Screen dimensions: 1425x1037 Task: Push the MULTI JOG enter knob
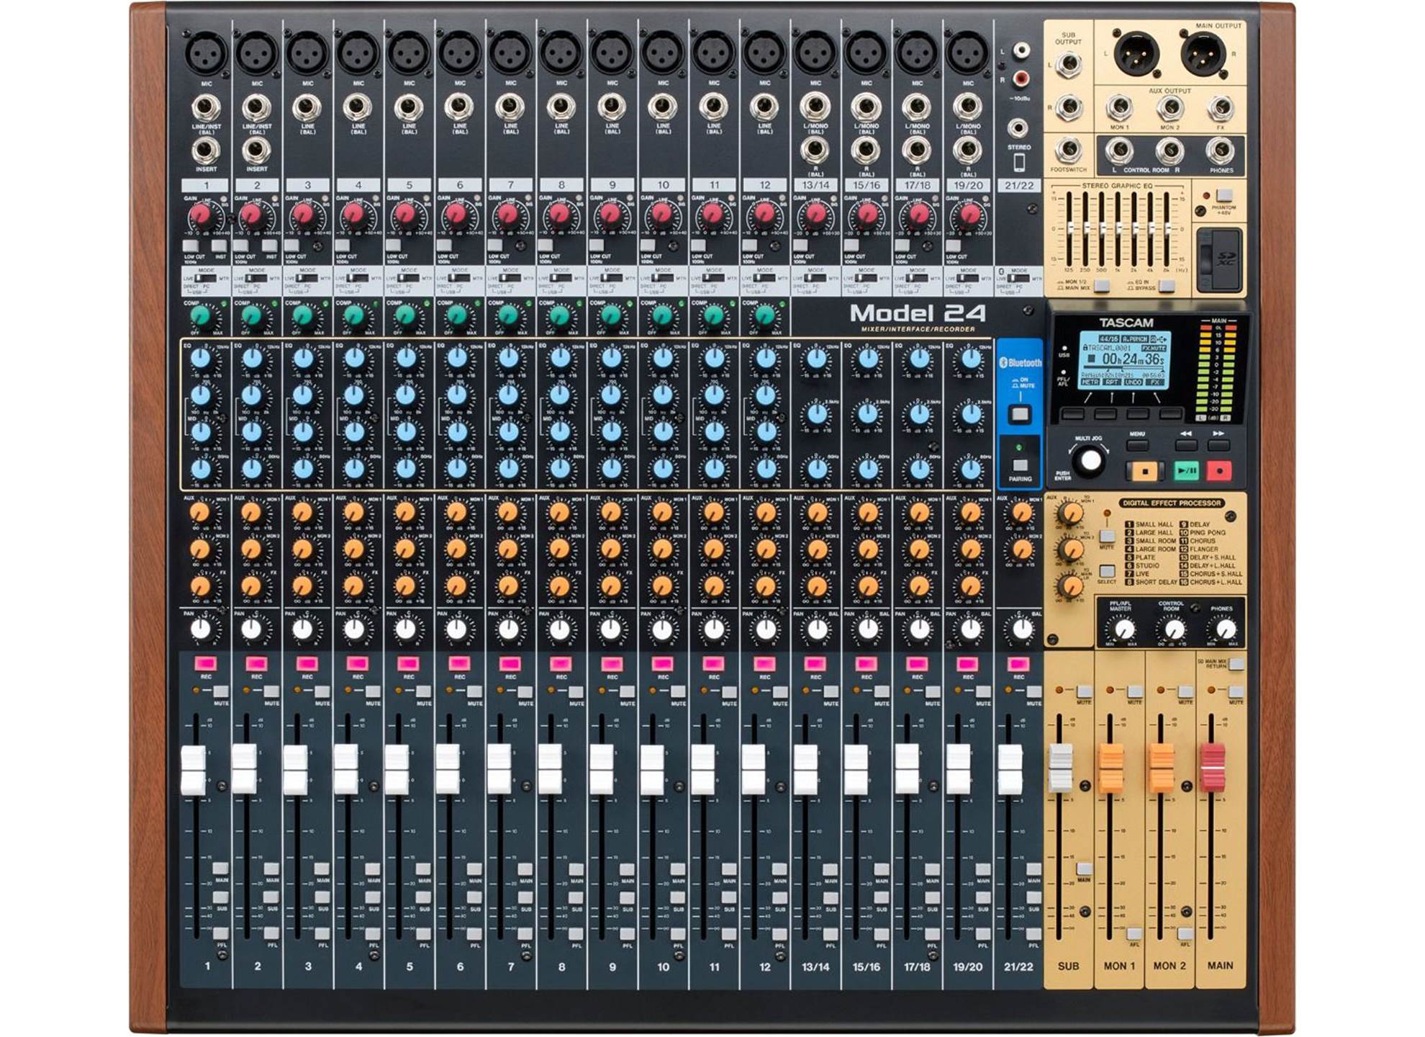point(1090,460)
